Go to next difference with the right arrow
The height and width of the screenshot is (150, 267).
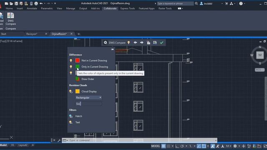point(142,42)
